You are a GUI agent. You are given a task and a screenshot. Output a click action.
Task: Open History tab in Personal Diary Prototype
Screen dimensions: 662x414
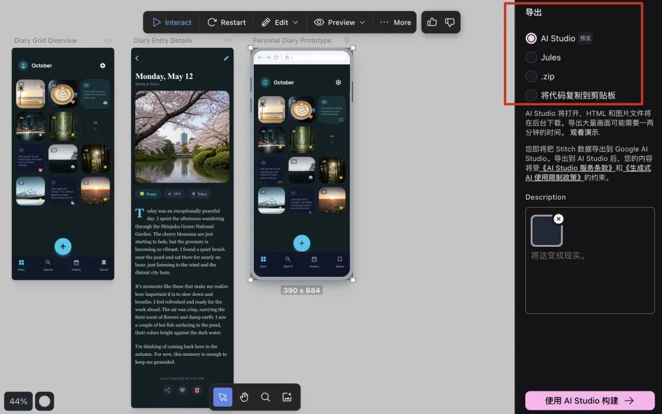(314, 262)
